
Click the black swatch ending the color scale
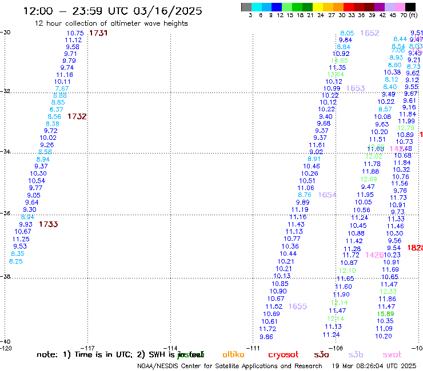(x=410, y=7)
